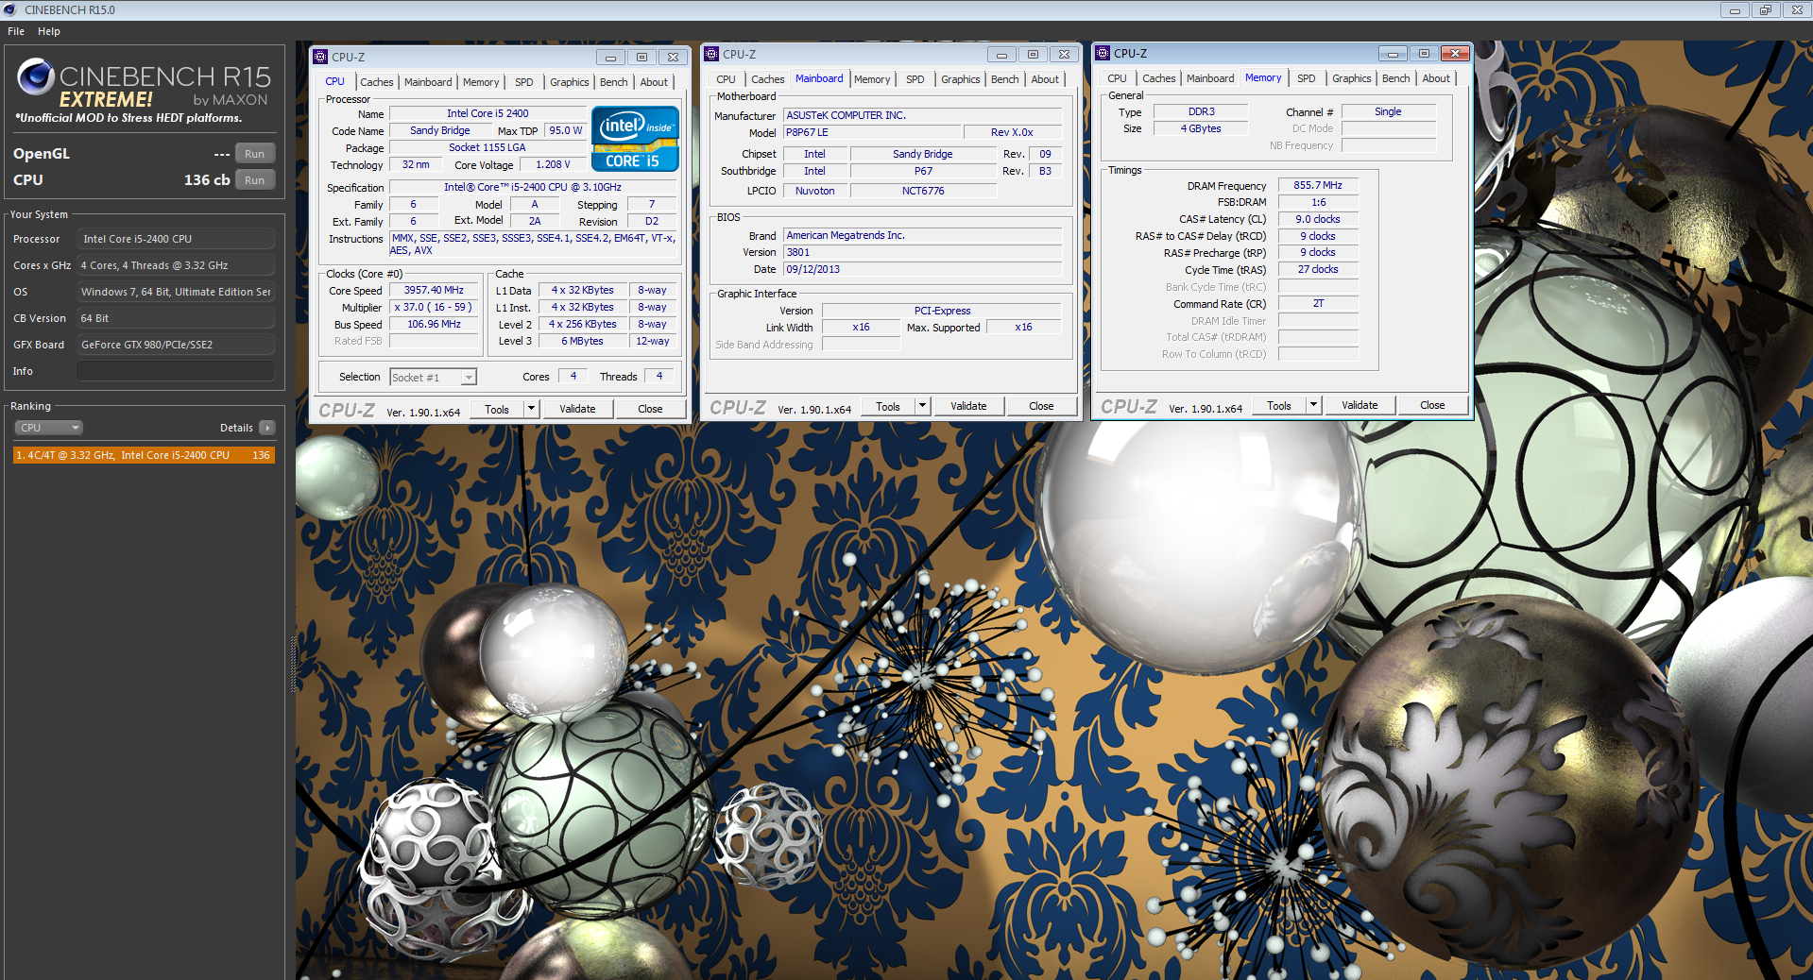Switch to Caches tab in first CPU-Z
The width and height of the screenshot is (1813, 980).
coord(376,82)
